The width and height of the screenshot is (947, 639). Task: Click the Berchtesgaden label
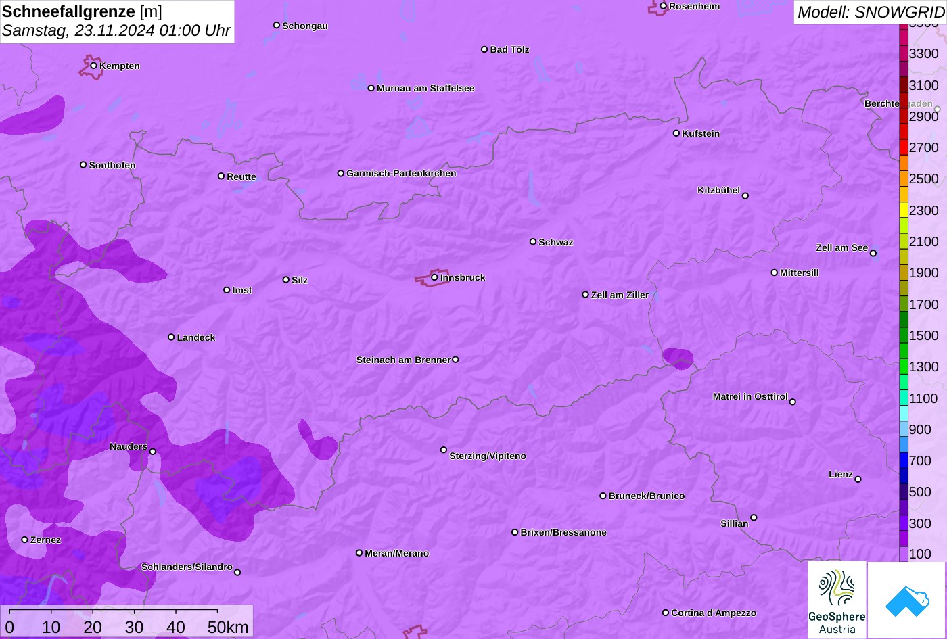point(898,103)
